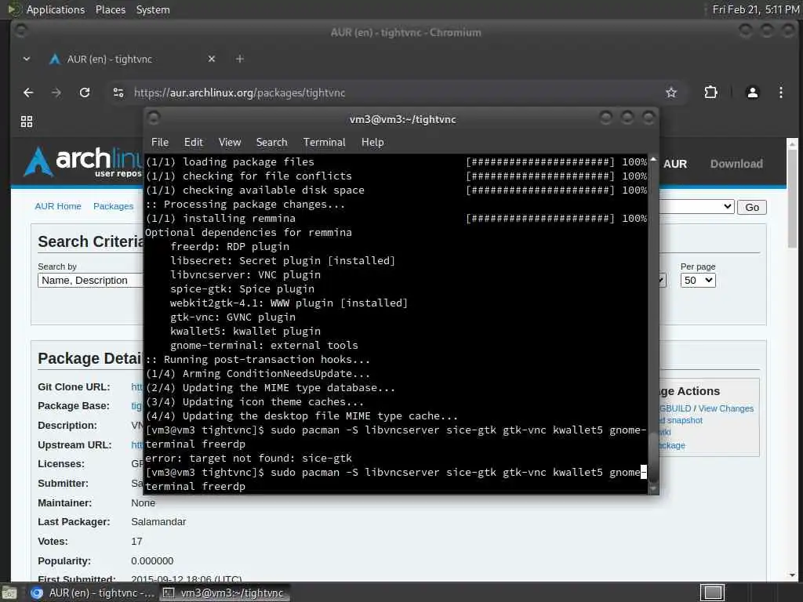Click the 'Search Criteria' heading
This screenshot has width=803, height=602.
coord(91,241)
